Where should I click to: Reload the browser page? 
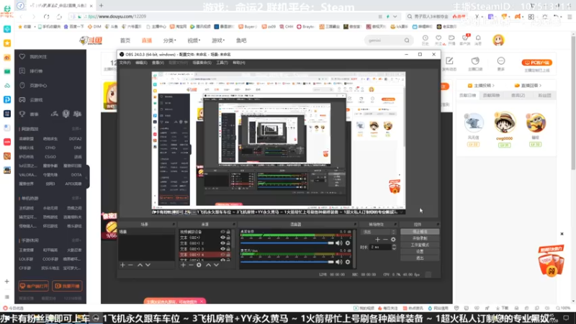point(46,17)
